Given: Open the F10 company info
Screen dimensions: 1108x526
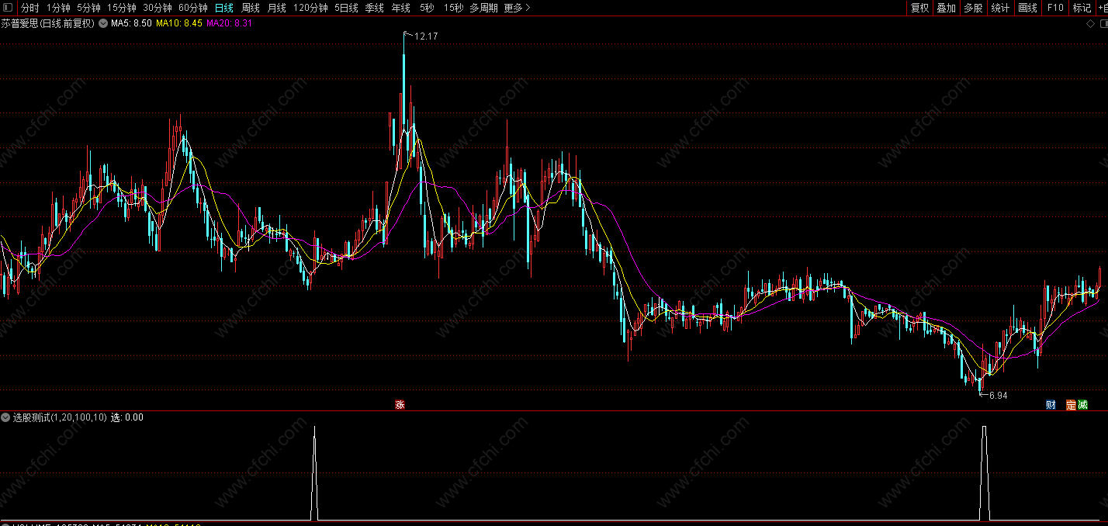Looking at the screenshot, I should click(1055, 8).
